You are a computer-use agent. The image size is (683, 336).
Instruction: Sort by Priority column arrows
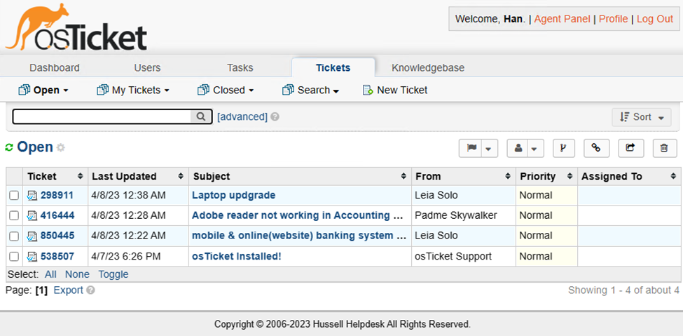570,176
